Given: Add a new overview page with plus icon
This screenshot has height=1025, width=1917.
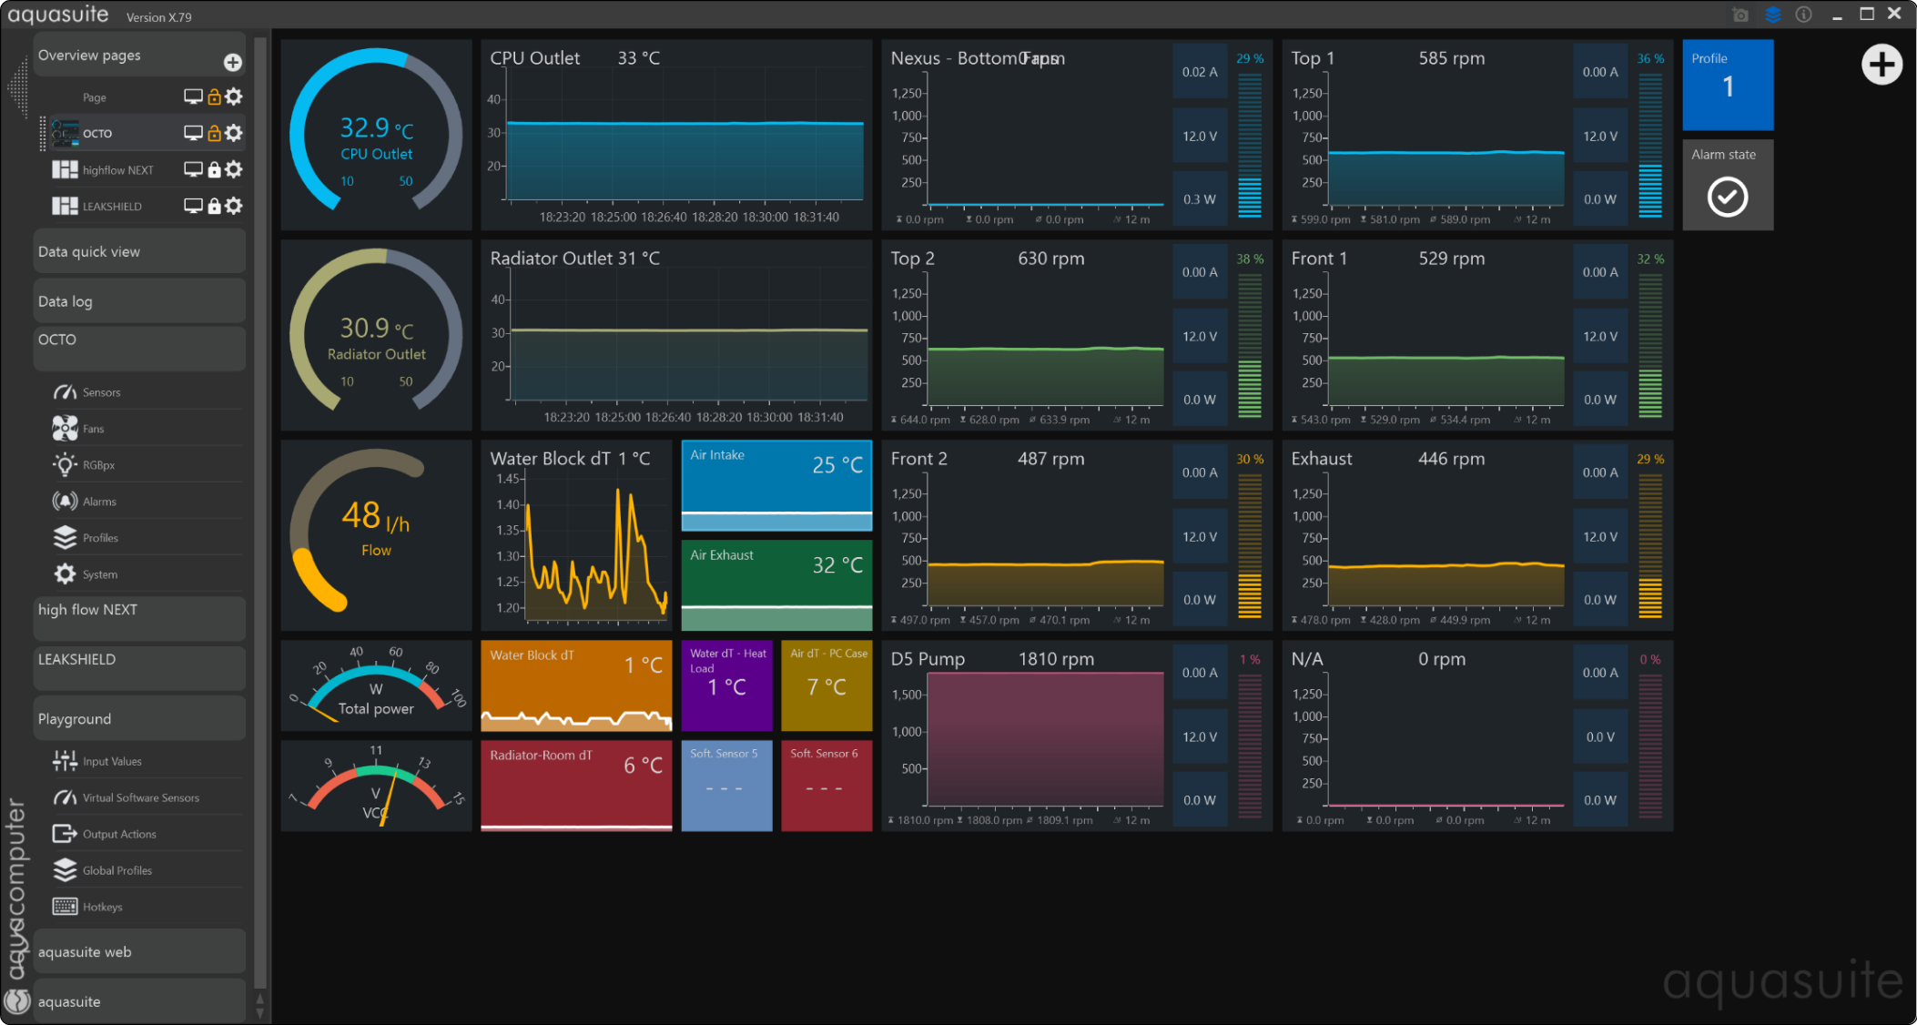Looking at the screenshot, I should [233, 62].
